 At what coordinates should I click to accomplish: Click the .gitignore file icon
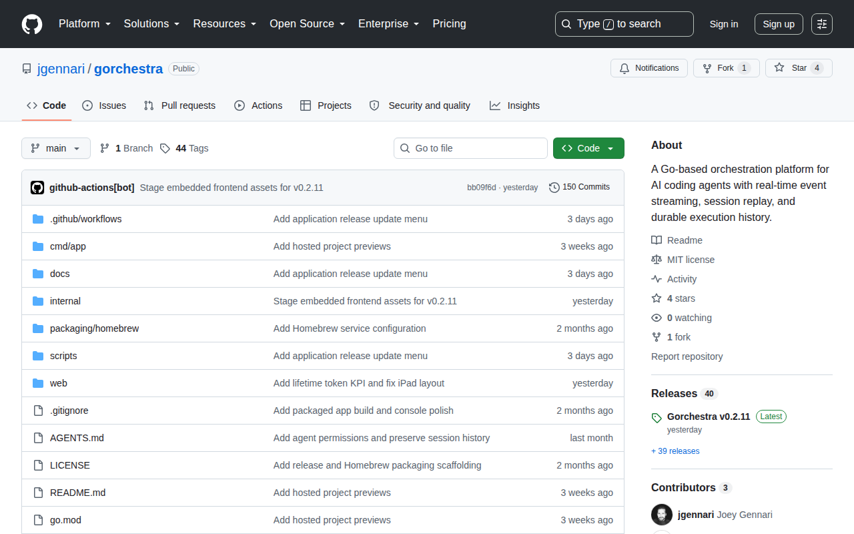coord(38,411)
